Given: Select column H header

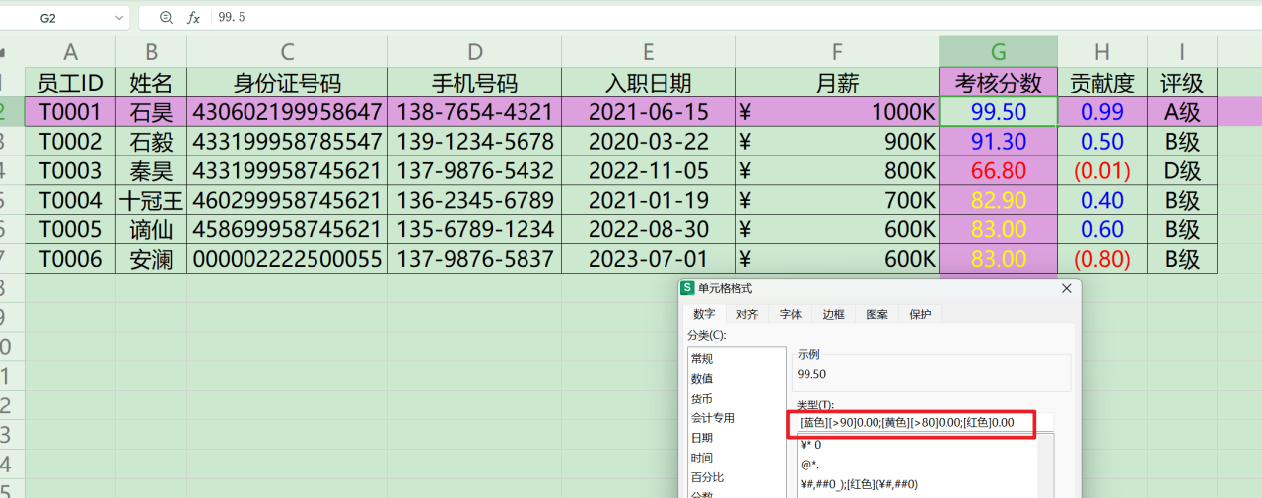Looking at the screenshot, I should pyautogui.click(x=1102, y=52).
